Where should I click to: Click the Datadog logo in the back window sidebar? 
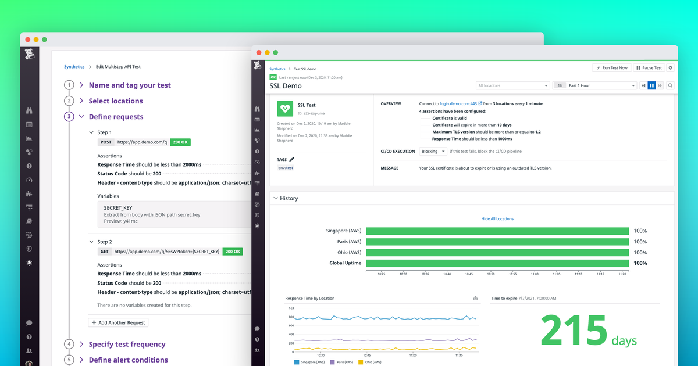pos(30,55)
